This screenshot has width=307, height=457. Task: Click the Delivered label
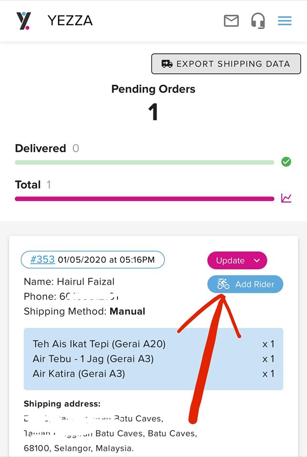click(x=40, y=149)
